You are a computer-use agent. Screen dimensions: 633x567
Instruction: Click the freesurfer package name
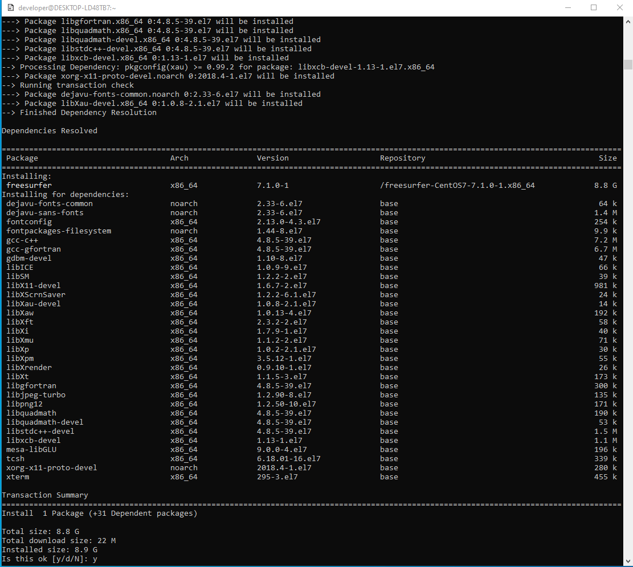[x=29, y=186]
